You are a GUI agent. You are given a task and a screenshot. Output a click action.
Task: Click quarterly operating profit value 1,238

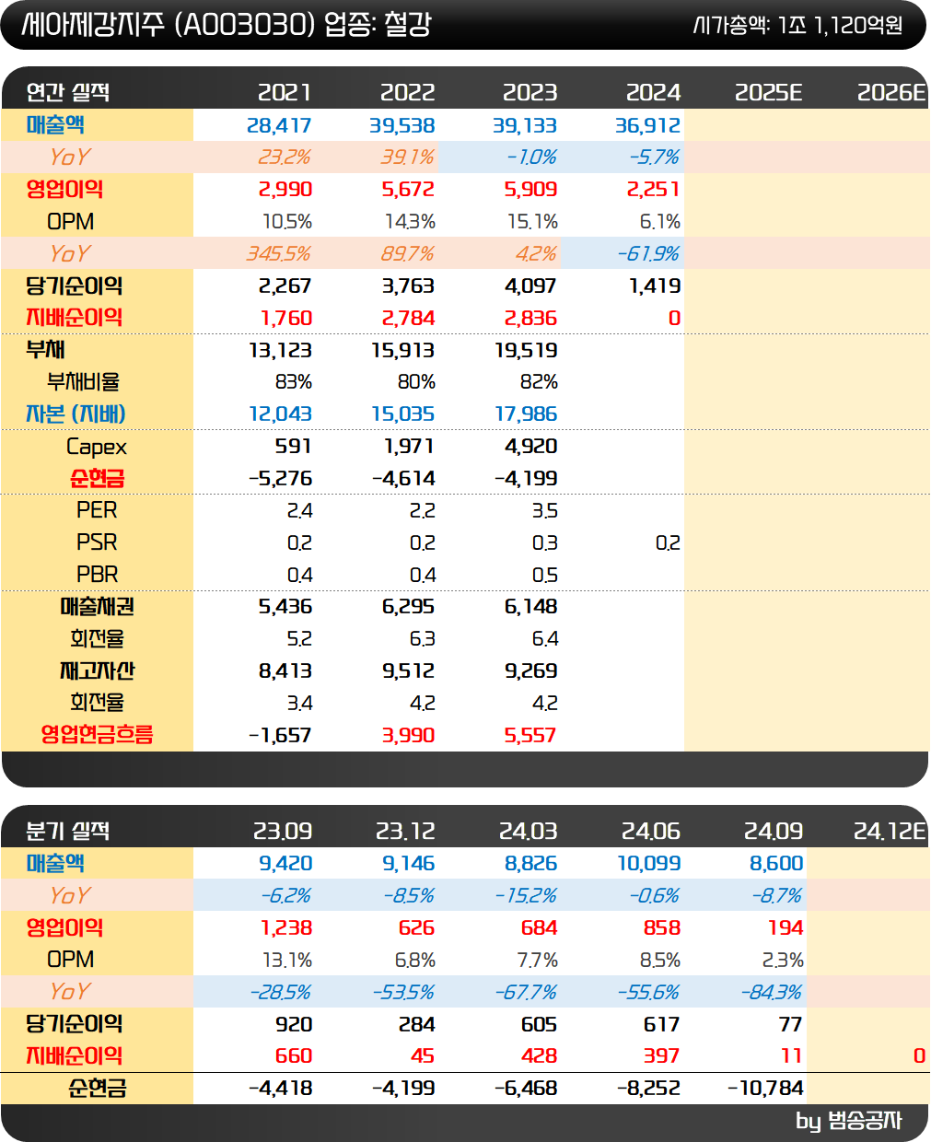[286, 928]
